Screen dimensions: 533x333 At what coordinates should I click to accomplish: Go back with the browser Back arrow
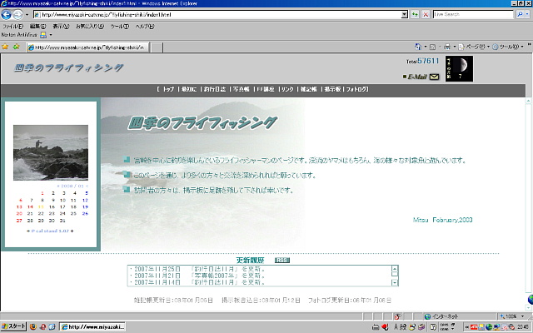pyautogui.click(x=6, y=15)
